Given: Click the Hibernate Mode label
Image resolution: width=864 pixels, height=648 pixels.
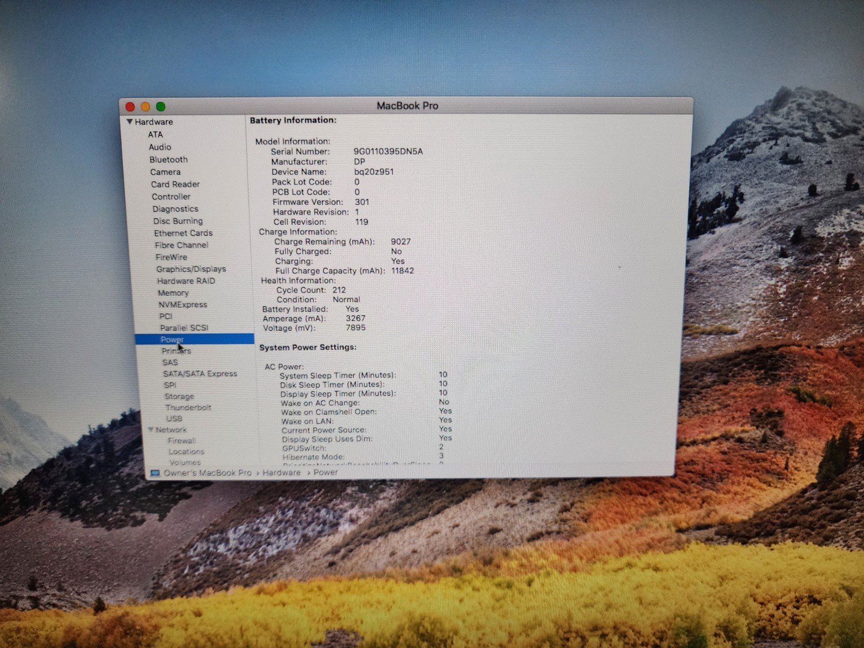Looking at the screenshot, I should click(313, 457).
